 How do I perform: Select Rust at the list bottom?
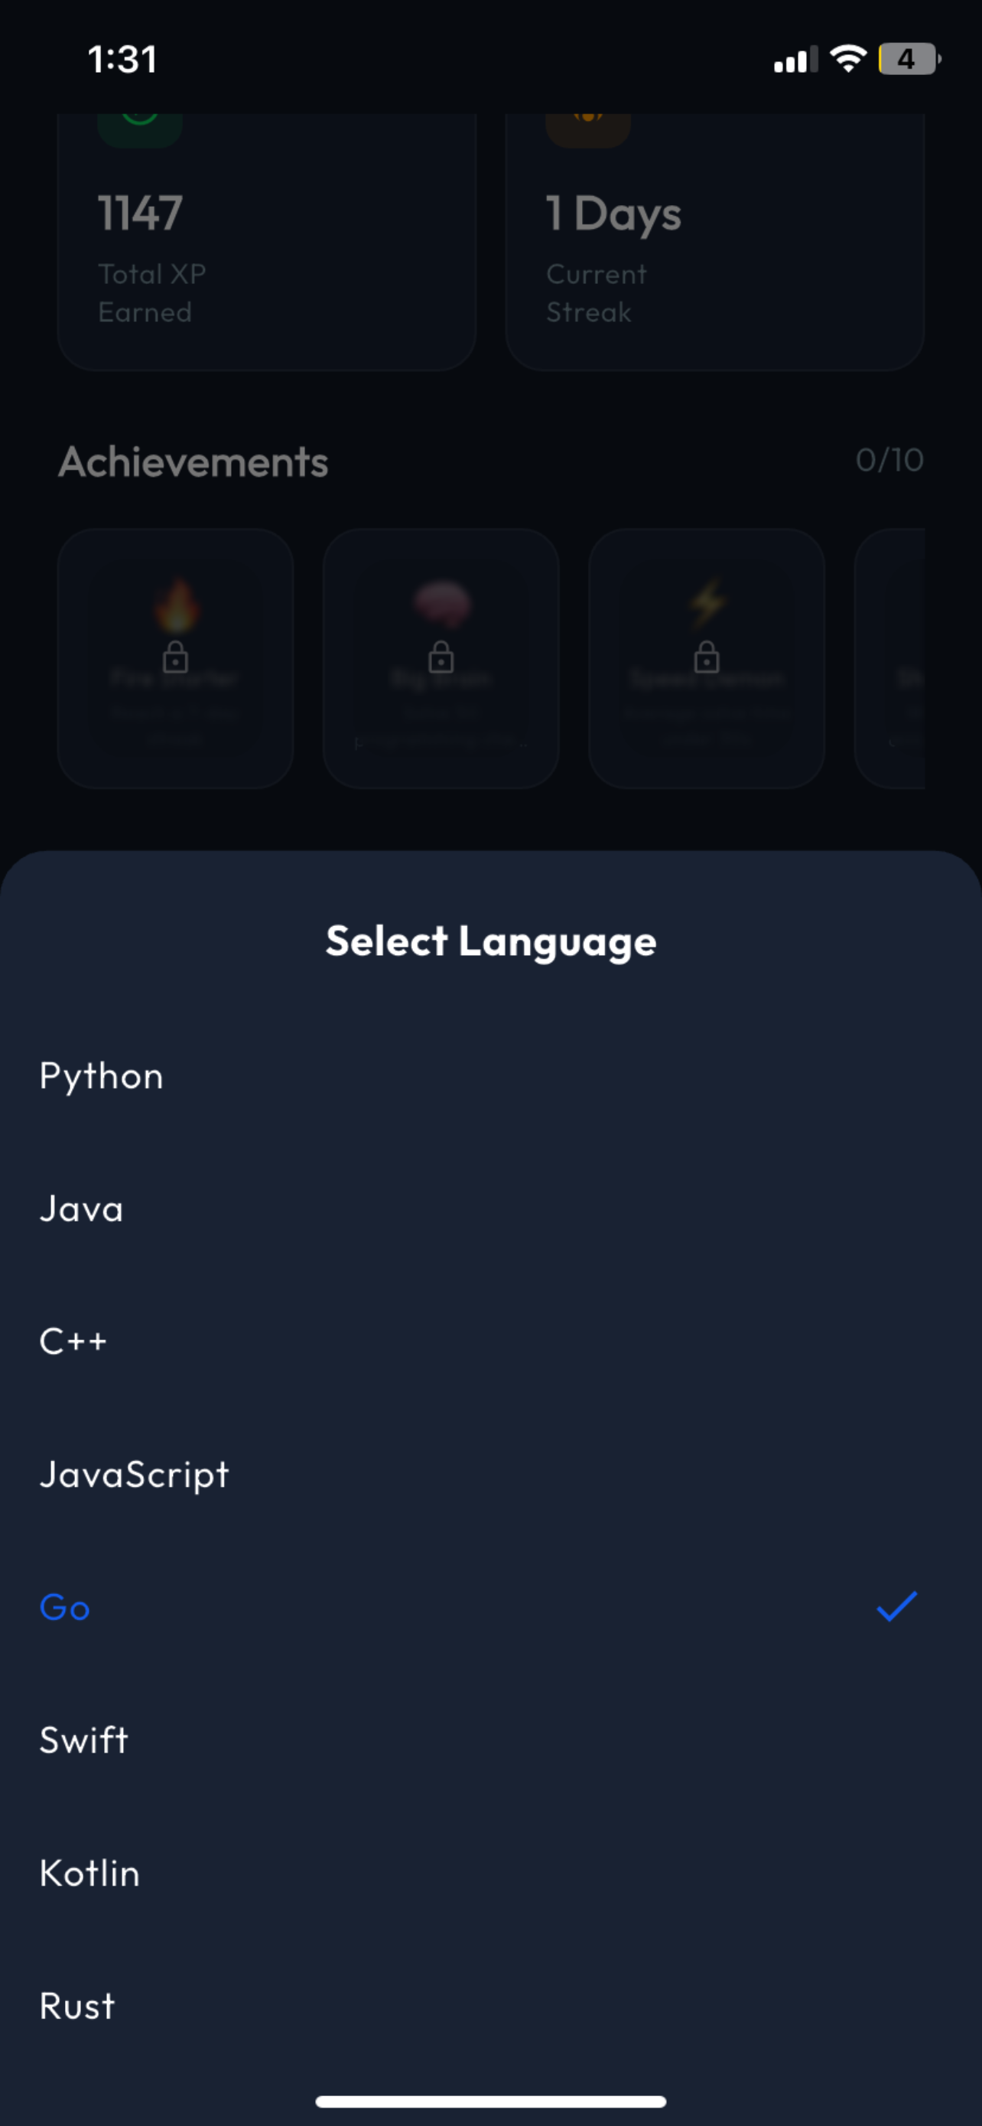(x=490, y=2007)
